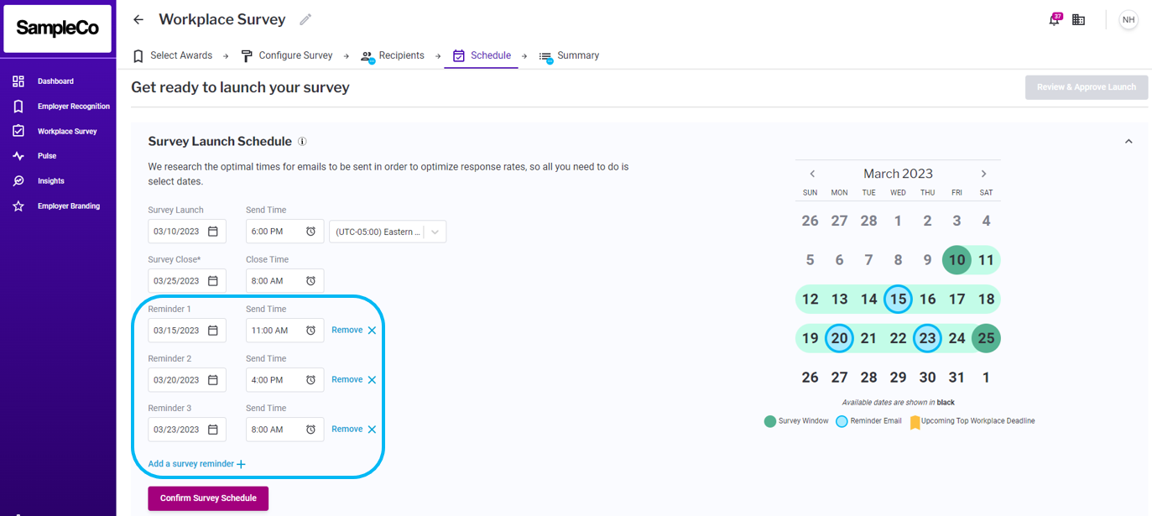Edit the survey name with the pencil icon
Image resolution: width=1152 pixels, height=516 pixels.
305,18
